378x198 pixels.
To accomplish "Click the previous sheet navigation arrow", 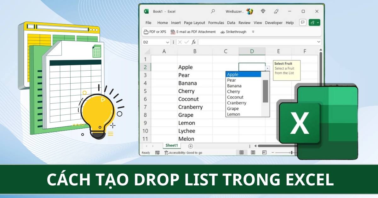I will point(146,146).
